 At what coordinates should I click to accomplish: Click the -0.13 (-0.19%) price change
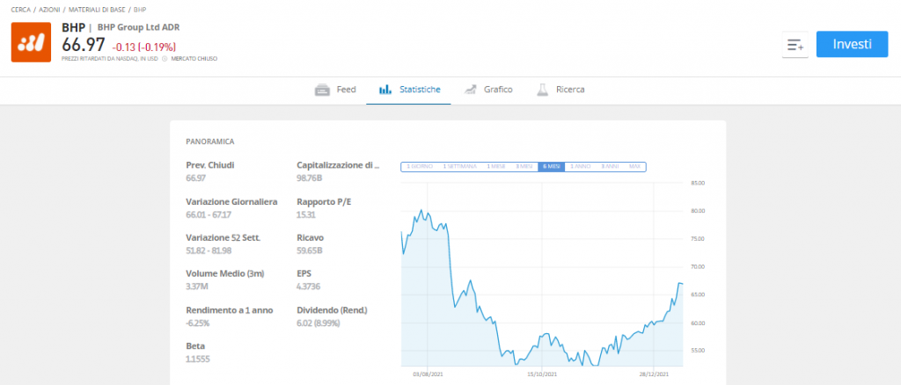click(143, 47)
